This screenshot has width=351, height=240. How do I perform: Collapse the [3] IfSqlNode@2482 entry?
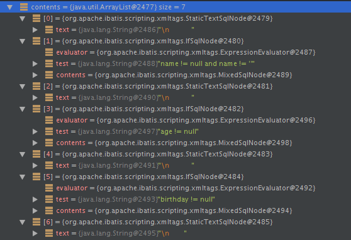23,109
